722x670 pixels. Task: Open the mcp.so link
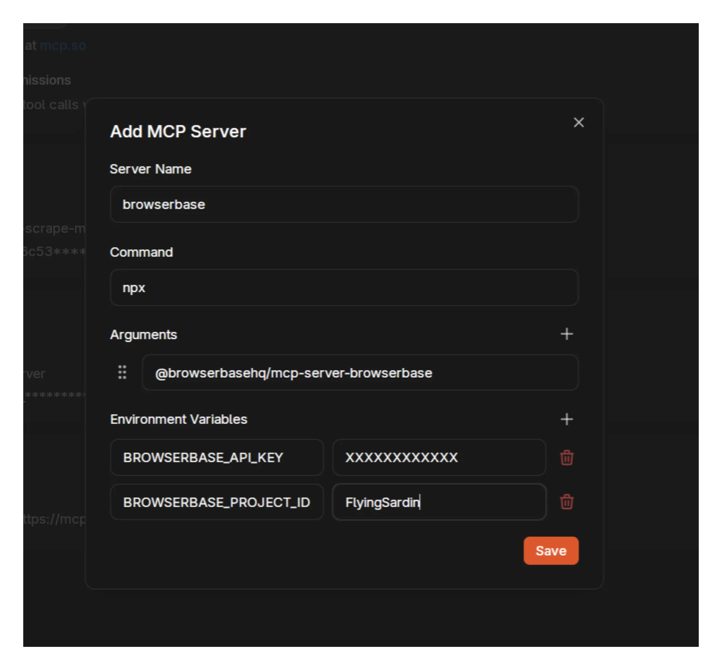coord(63,45)
